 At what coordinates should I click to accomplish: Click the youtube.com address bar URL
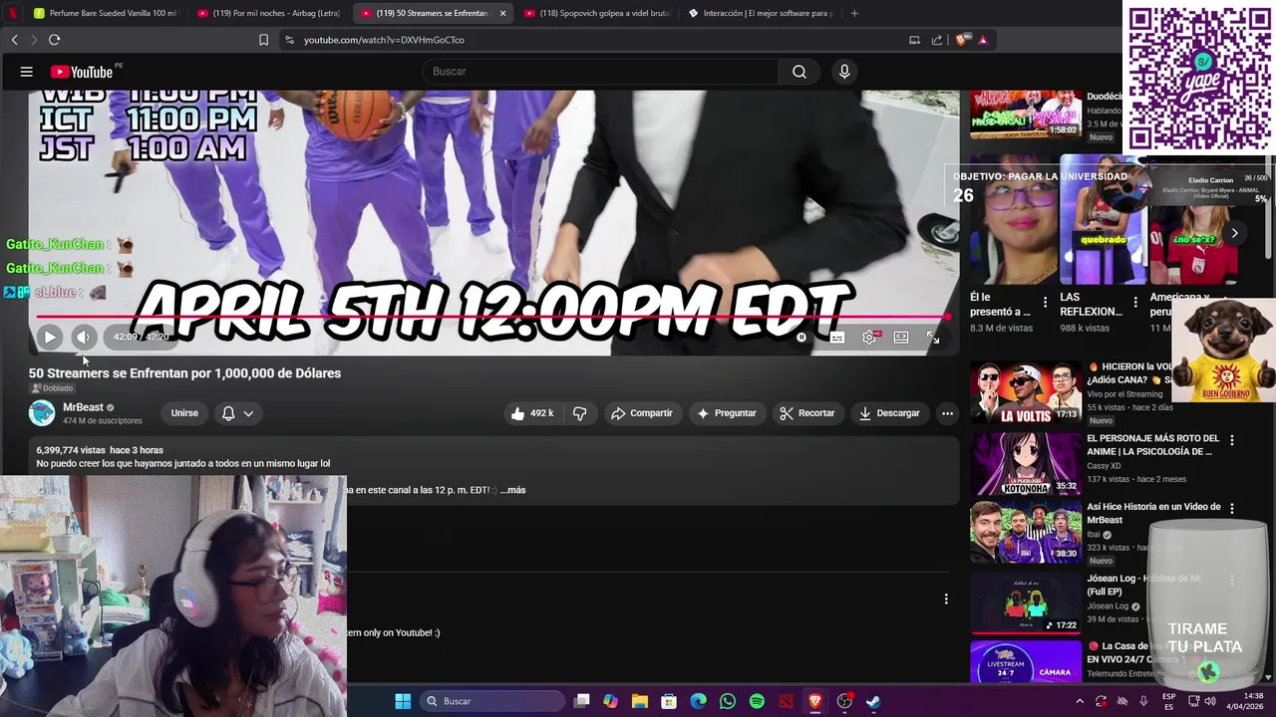click(x=384, y=40)
